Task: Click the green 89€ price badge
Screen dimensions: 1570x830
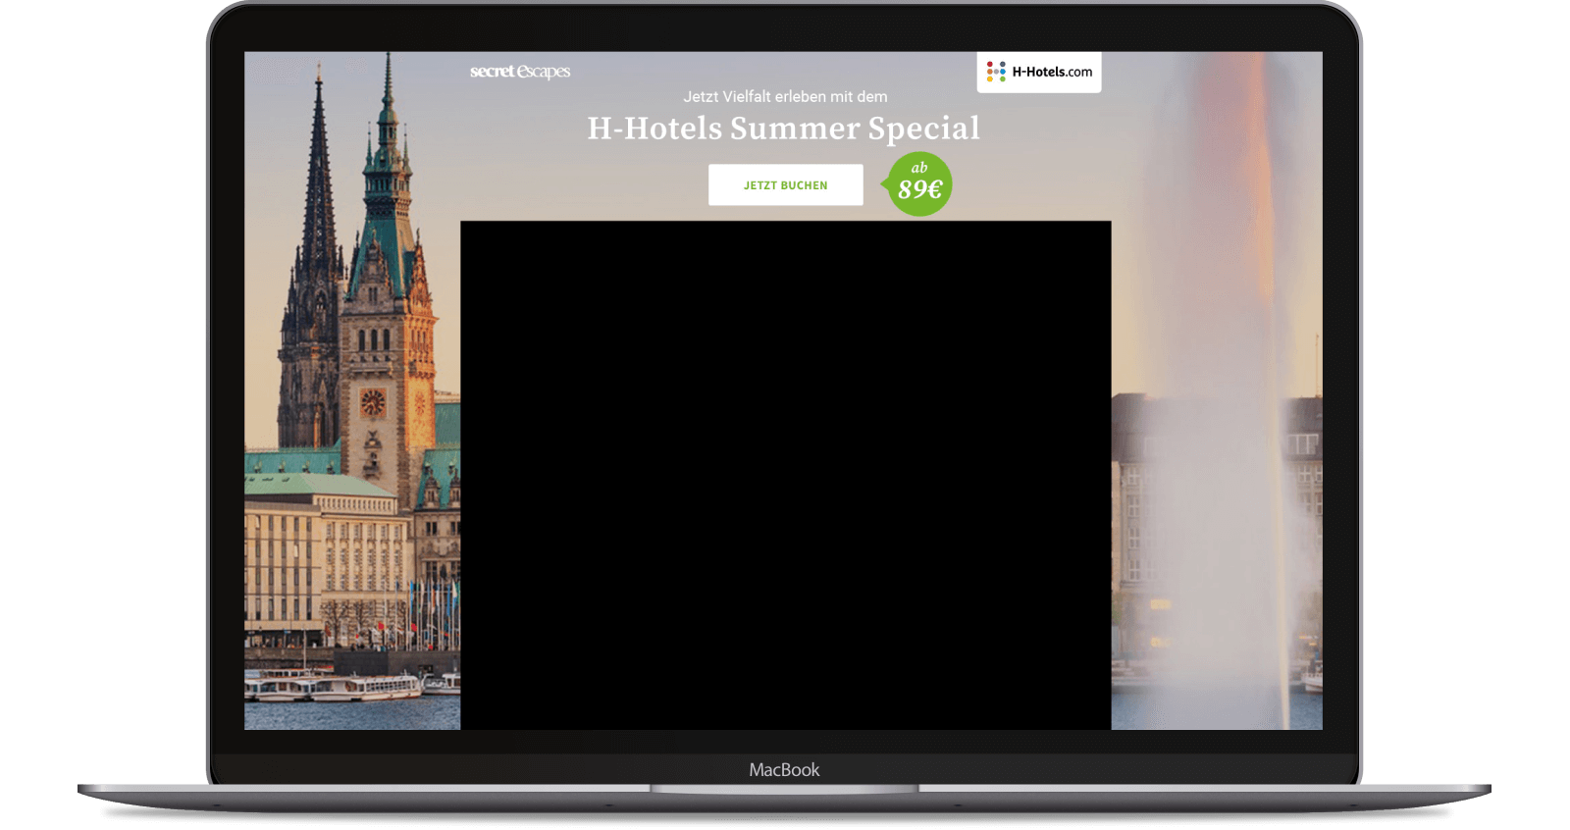Action: 919,184
